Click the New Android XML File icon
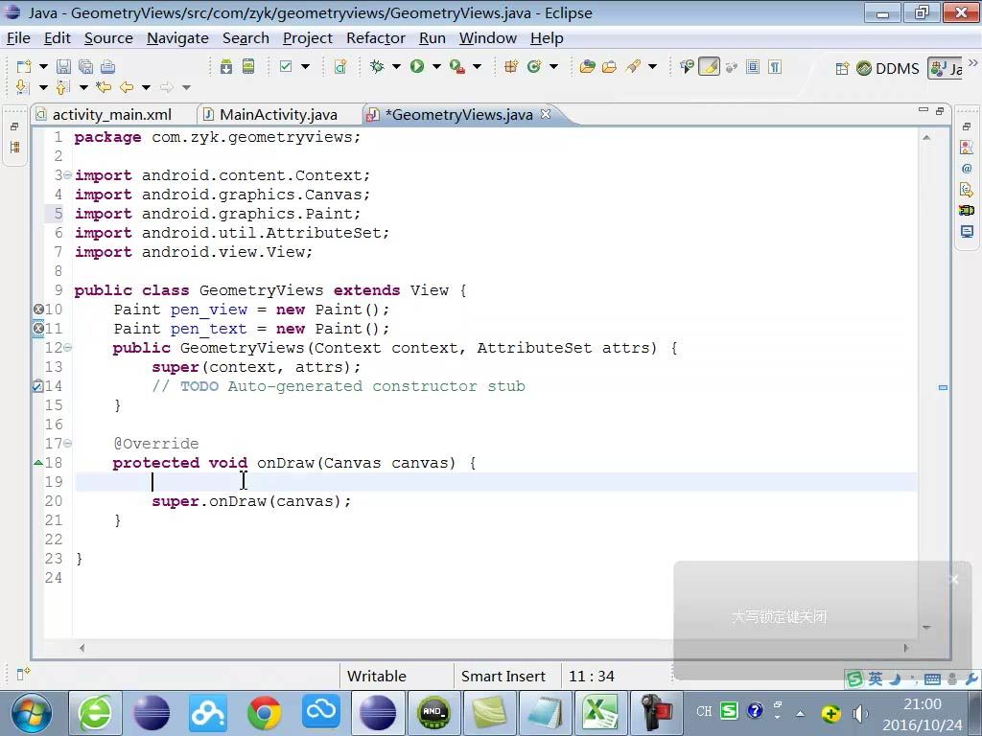982x736 pixels. point(340,66)
